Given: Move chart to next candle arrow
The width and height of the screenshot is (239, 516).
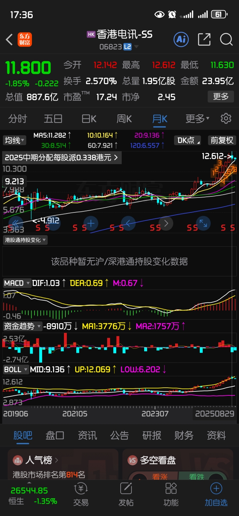Looking at the screenshot, I should tap(166, 223).
